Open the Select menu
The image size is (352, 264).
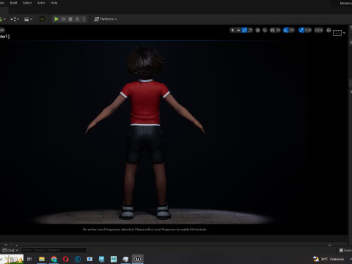pyautogui.click(x=27, y=3)
